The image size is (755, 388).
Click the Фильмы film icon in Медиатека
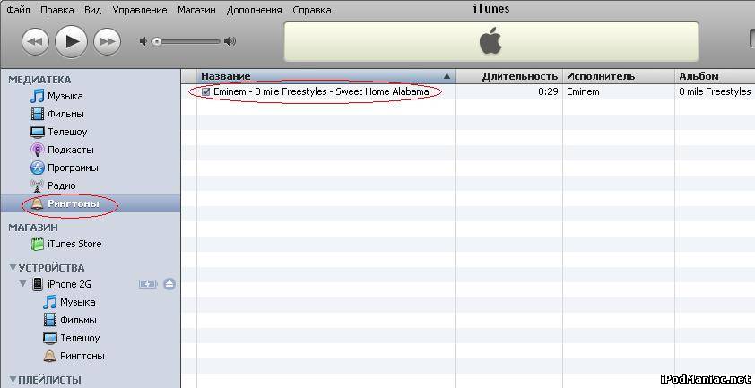(38, 114)
